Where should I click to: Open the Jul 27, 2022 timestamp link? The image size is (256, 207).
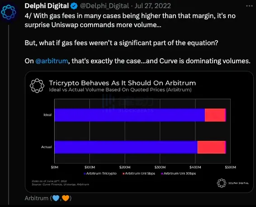153,6
